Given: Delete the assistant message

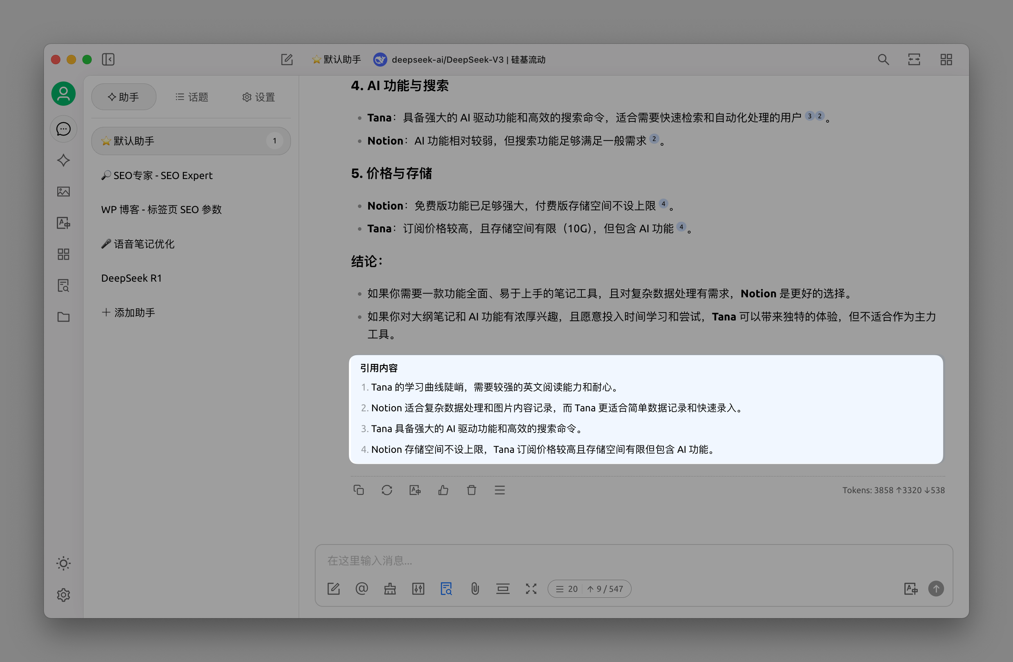Looking at the screenshot, I should (471, 490).
